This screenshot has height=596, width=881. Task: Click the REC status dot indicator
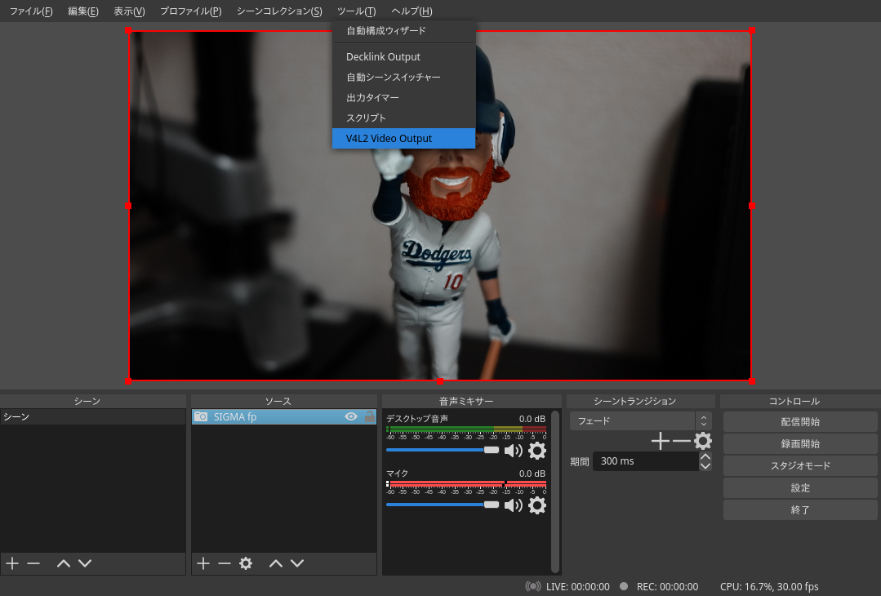pyautogui.click(x=624, y=586)
